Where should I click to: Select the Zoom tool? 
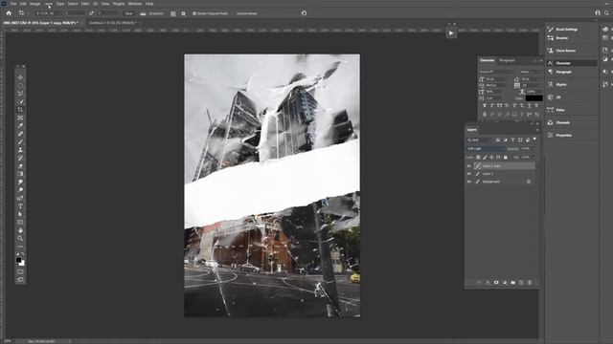pos(20,238)
